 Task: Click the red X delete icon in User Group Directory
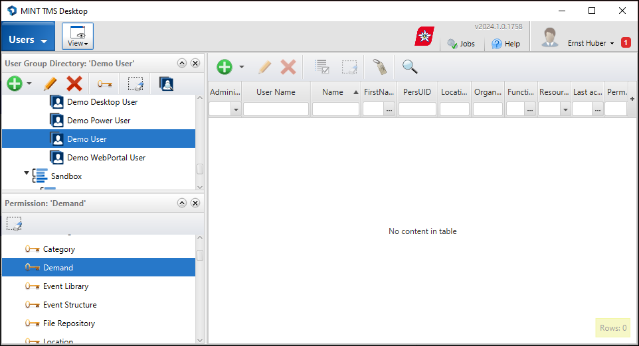tap(74, 84)
